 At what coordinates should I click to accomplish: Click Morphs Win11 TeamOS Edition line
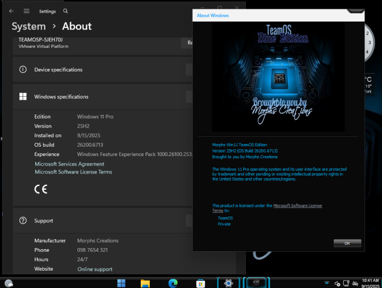pyautogui.click(x=240, y=145)
